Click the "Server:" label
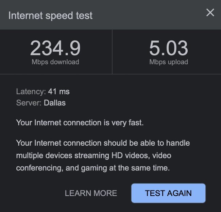The width and height of the screenshot is (221, 212). click(29, 102)
